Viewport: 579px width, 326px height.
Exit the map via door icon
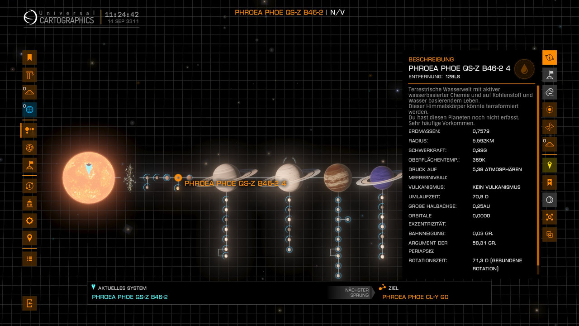pos(29,303)
